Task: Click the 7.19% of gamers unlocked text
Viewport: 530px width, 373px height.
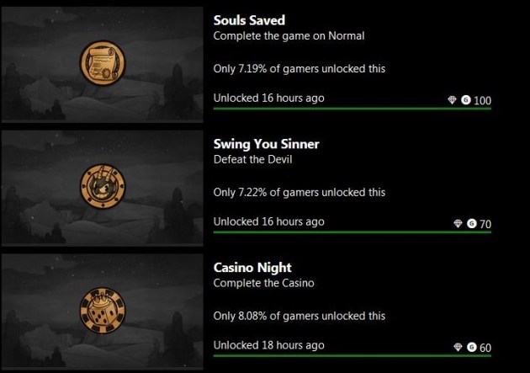Action: [299, 68]
